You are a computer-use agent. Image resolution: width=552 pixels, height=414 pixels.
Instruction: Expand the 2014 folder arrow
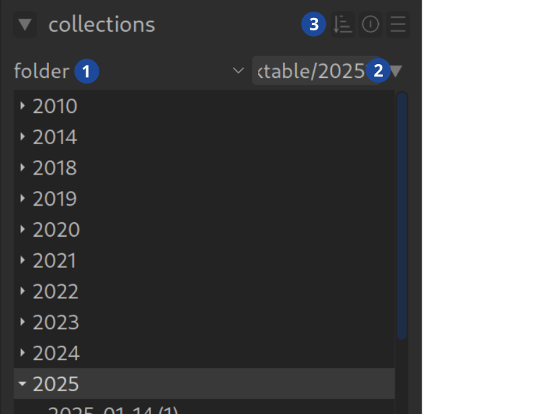(x=23, y=137)
